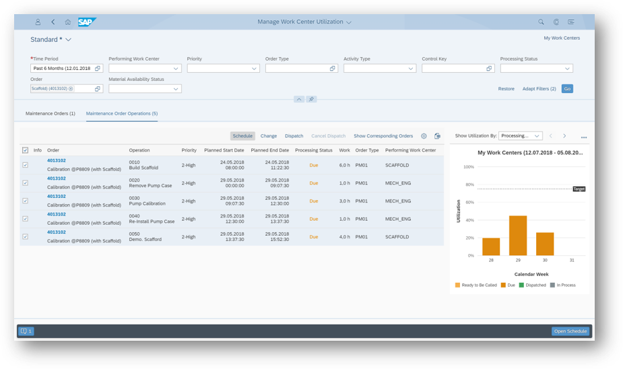Export table to spreadsheet icon
The width and height of the screenshot is (623, 369).
pos(438,136)
